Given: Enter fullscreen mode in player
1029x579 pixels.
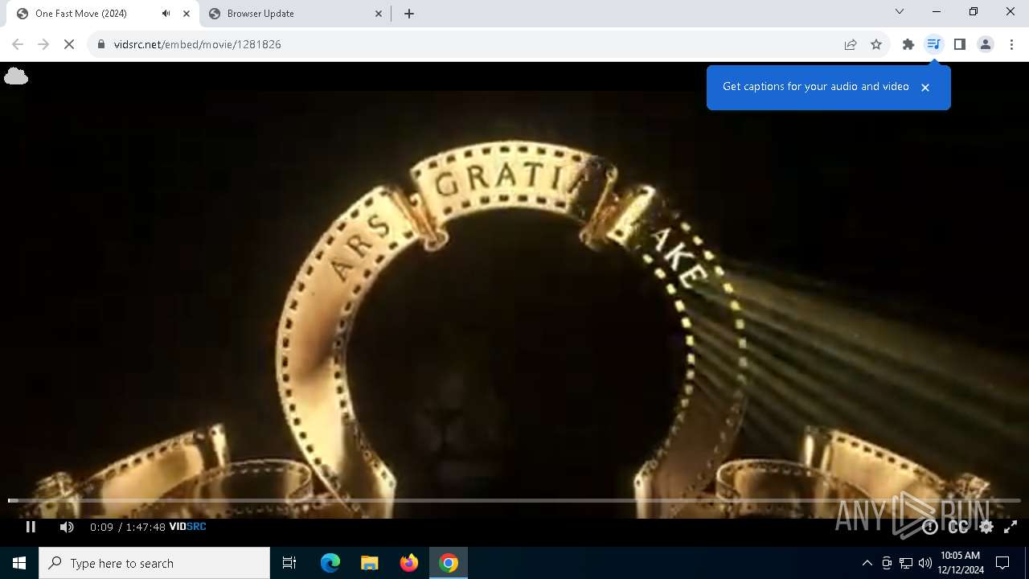Looking at the screenshot, I should click(x=1011, y=527).
